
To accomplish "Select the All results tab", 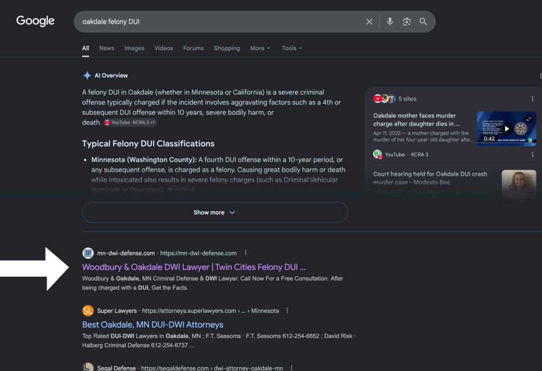I will coord(85,48).
